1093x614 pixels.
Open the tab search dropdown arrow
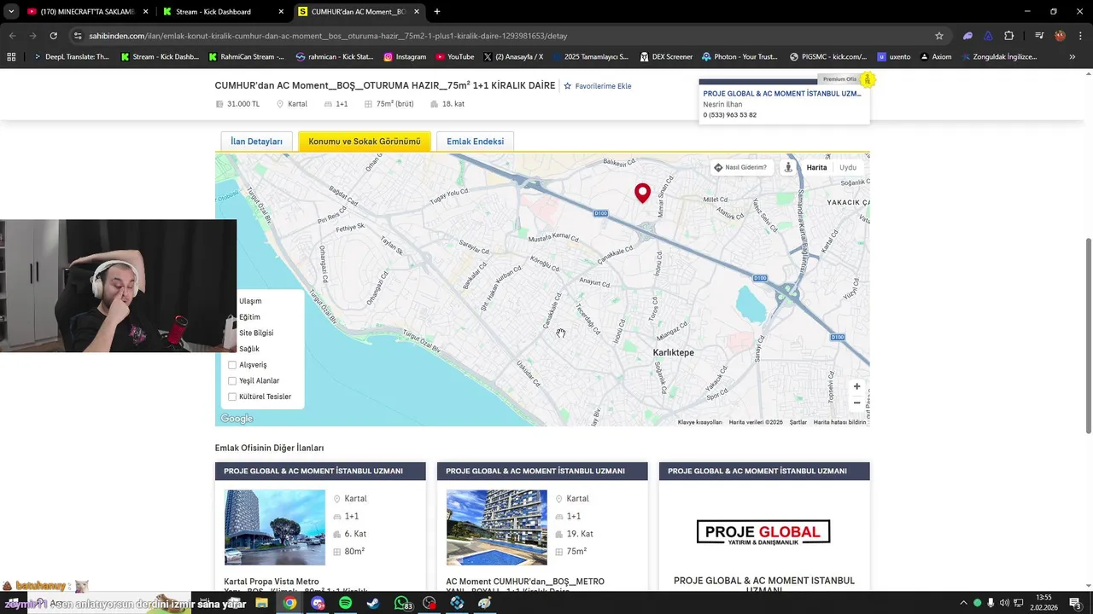(x=11, y=12)
